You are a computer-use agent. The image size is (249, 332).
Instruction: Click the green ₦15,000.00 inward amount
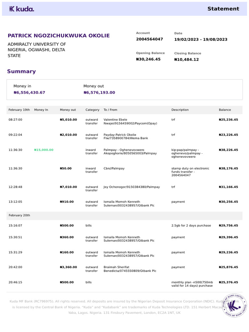point(44,150)
